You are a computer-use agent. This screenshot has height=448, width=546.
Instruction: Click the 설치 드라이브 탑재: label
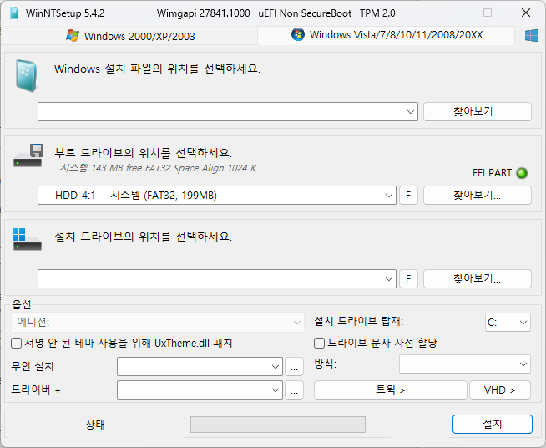[359, 321]
